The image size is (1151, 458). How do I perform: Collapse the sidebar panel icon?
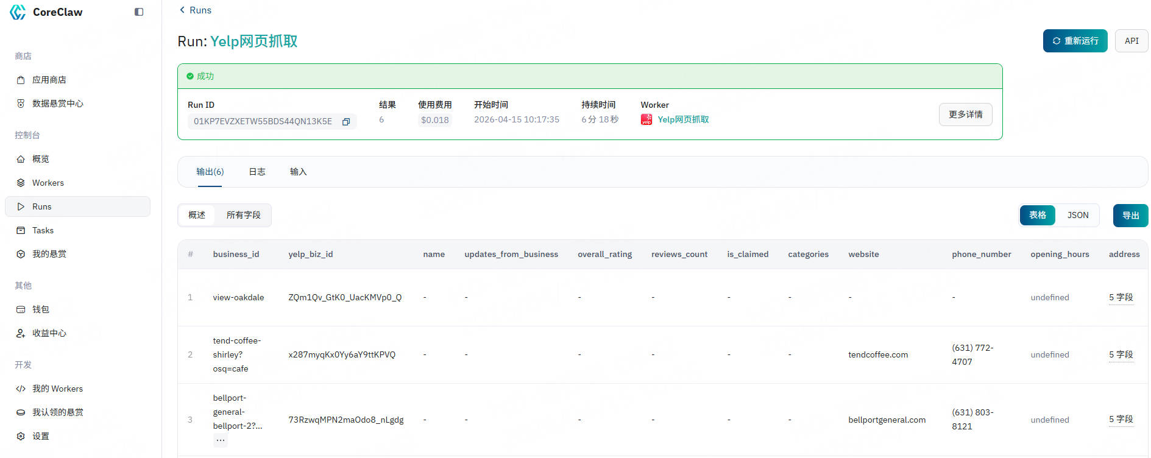[x=139, y=12]
